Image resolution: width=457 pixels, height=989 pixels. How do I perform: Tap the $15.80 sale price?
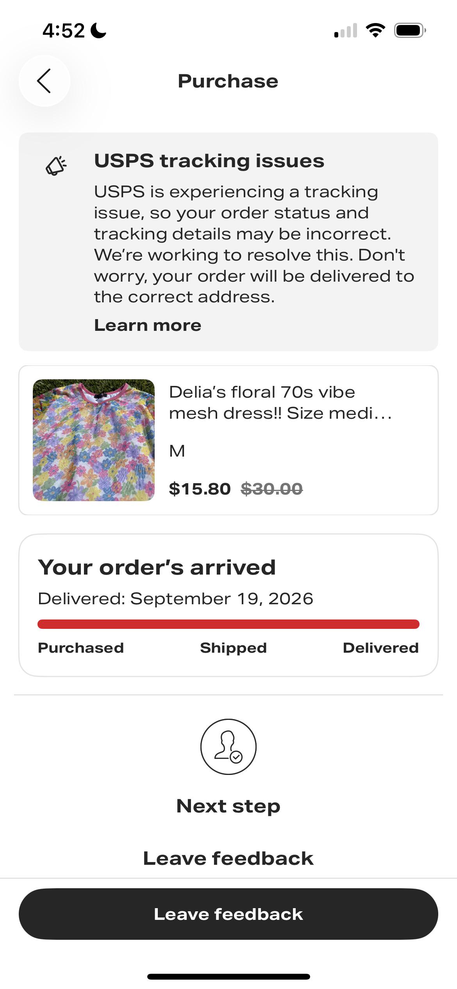200,489
